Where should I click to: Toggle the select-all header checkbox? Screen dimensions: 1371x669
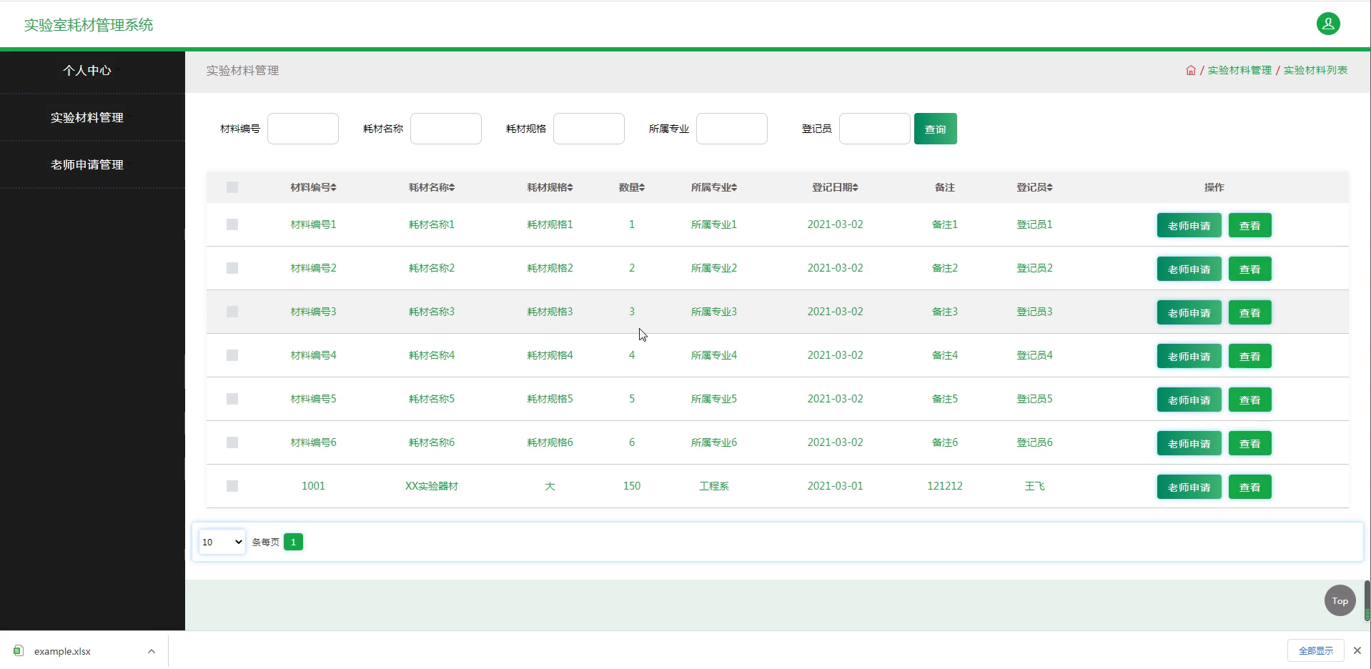(x=232, y=187)
